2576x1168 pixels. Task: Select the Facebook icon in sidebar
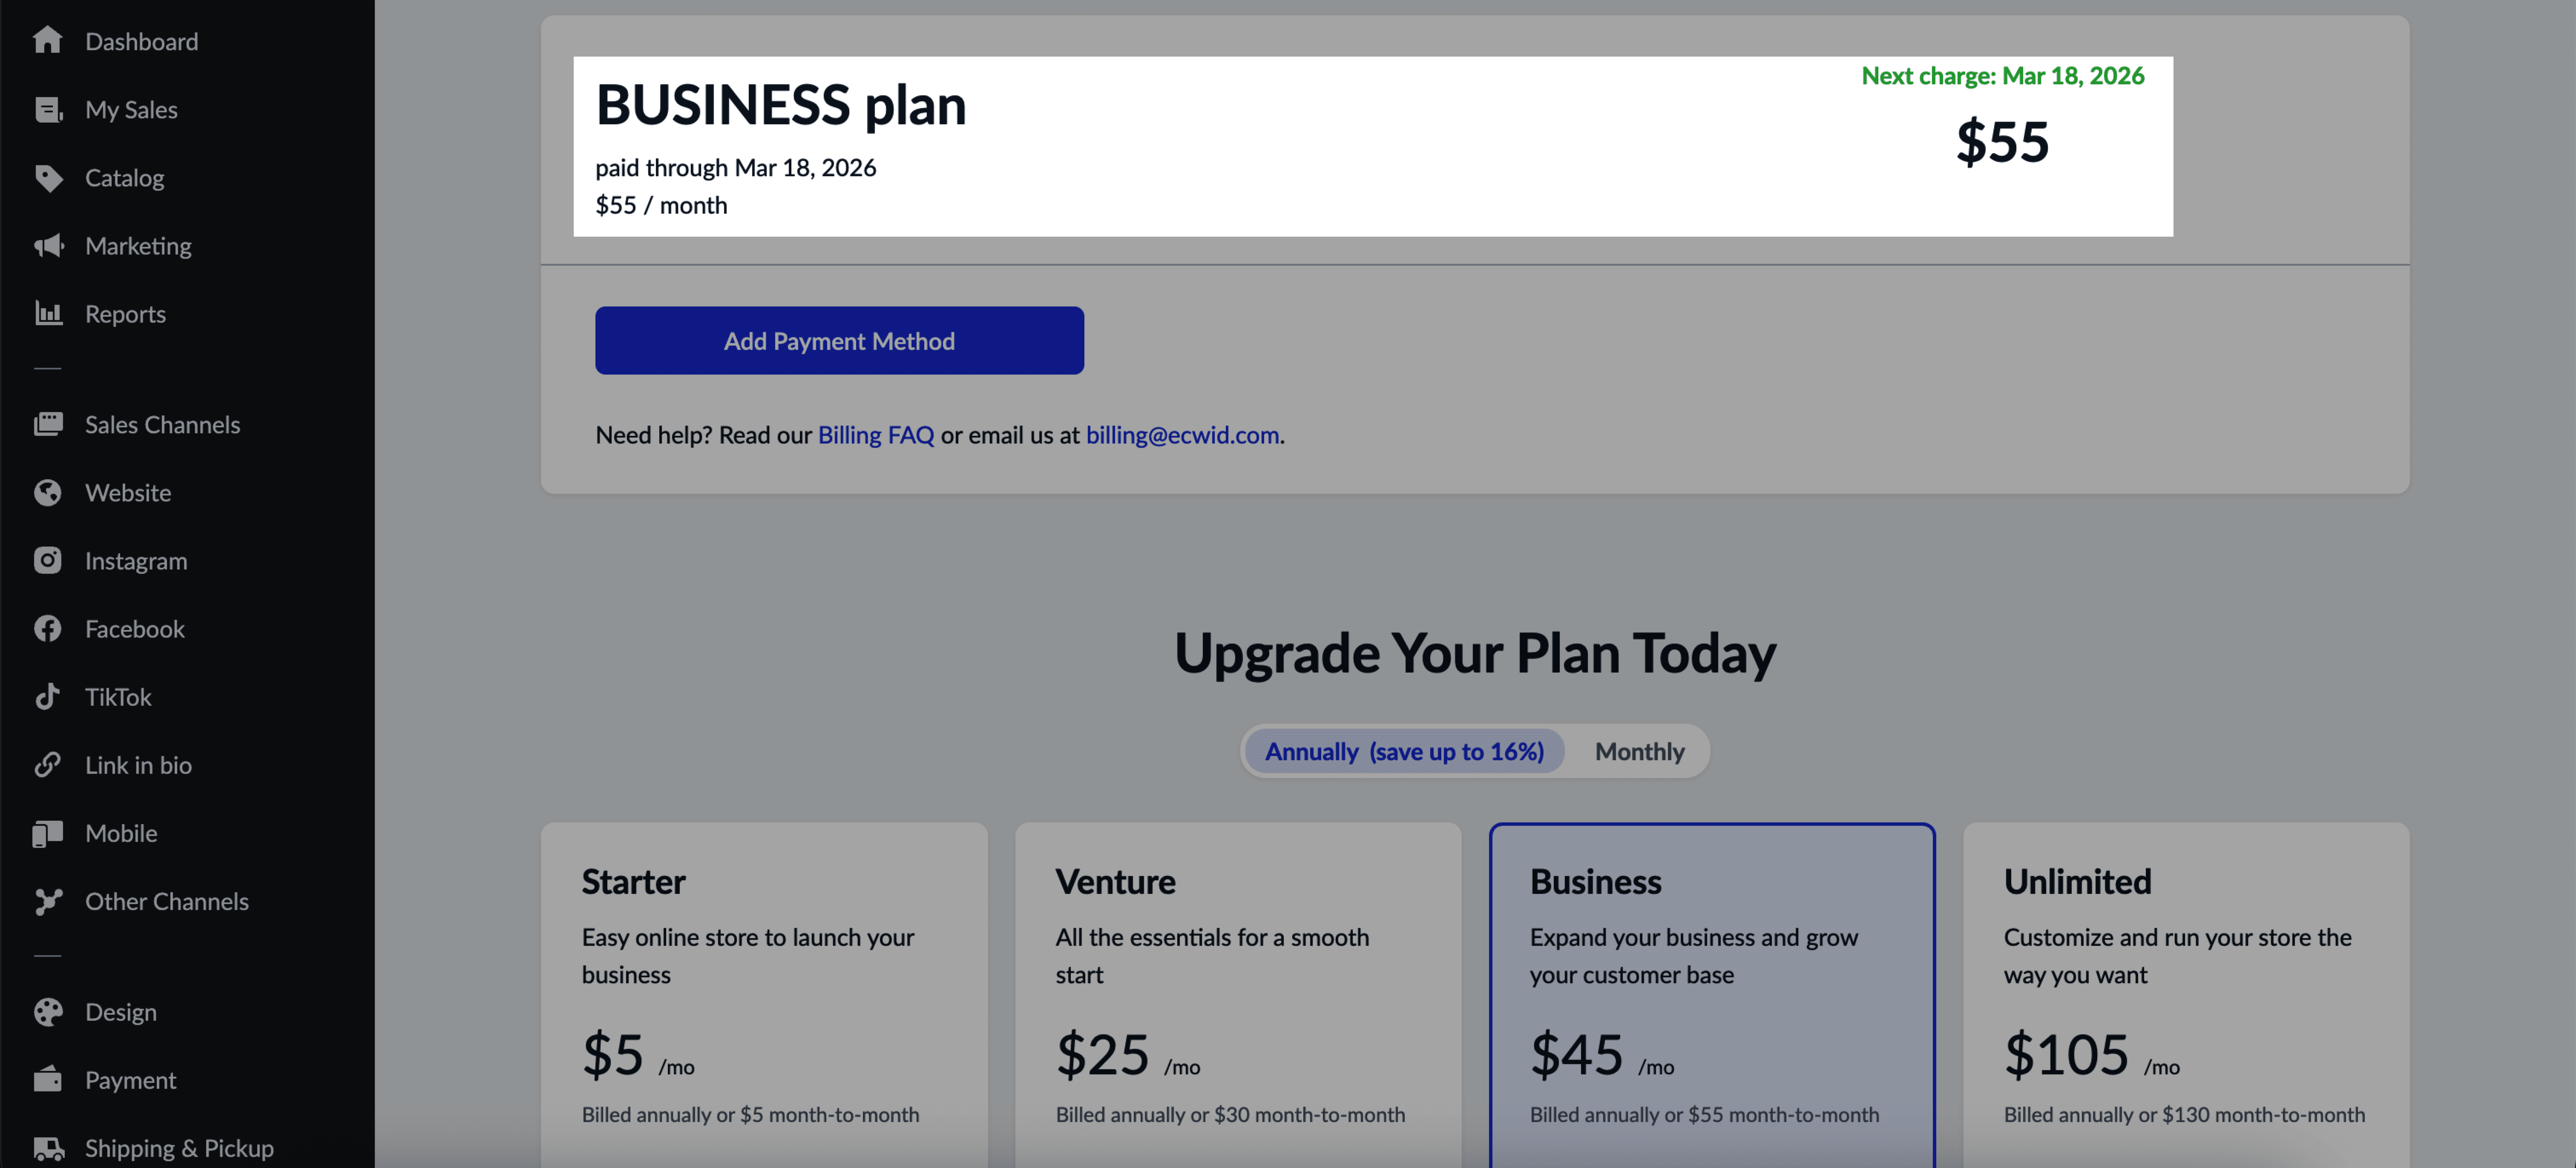point(47,628)
